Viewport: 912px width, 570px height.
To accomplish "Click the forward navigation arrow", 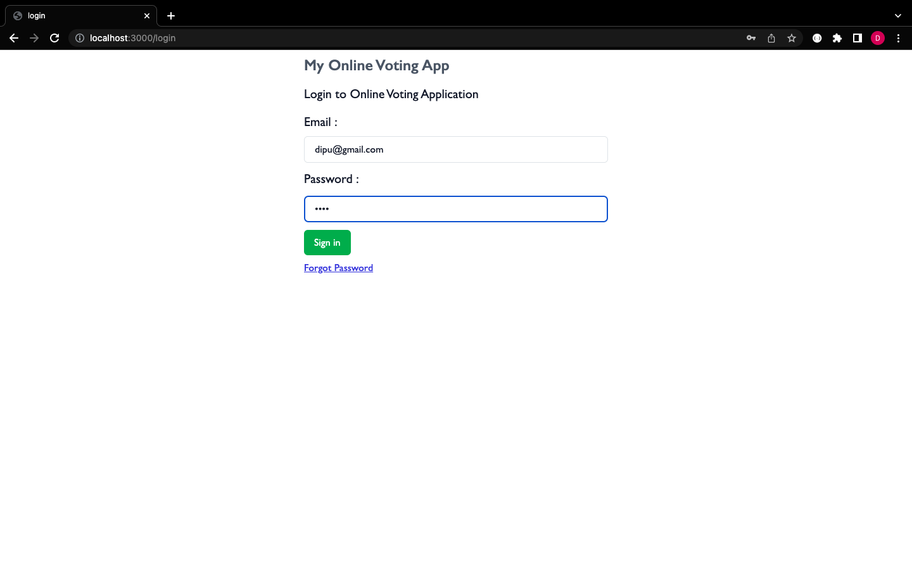I will (34, 38).
